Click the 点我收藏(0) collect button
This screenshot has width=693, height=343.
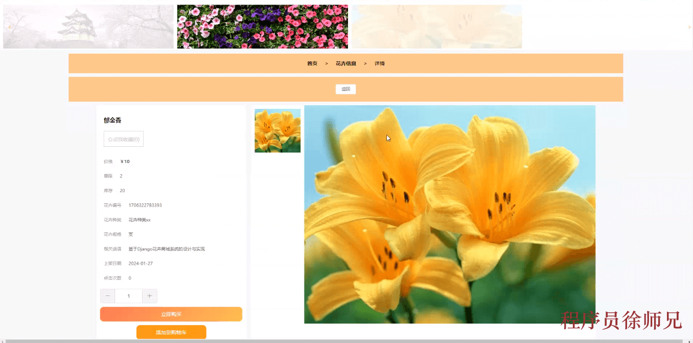tap(123, 139)
